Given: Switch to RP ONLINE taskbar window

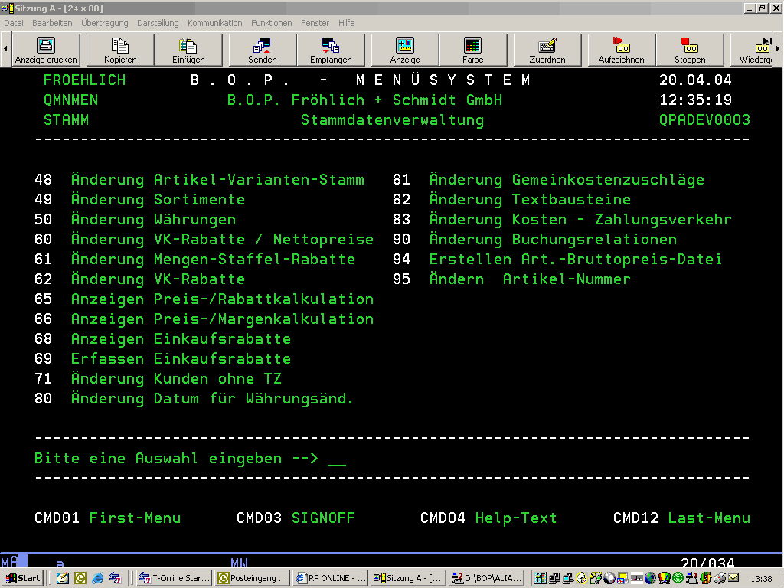Looking at the screenshot, I should [x=331, y=578].
